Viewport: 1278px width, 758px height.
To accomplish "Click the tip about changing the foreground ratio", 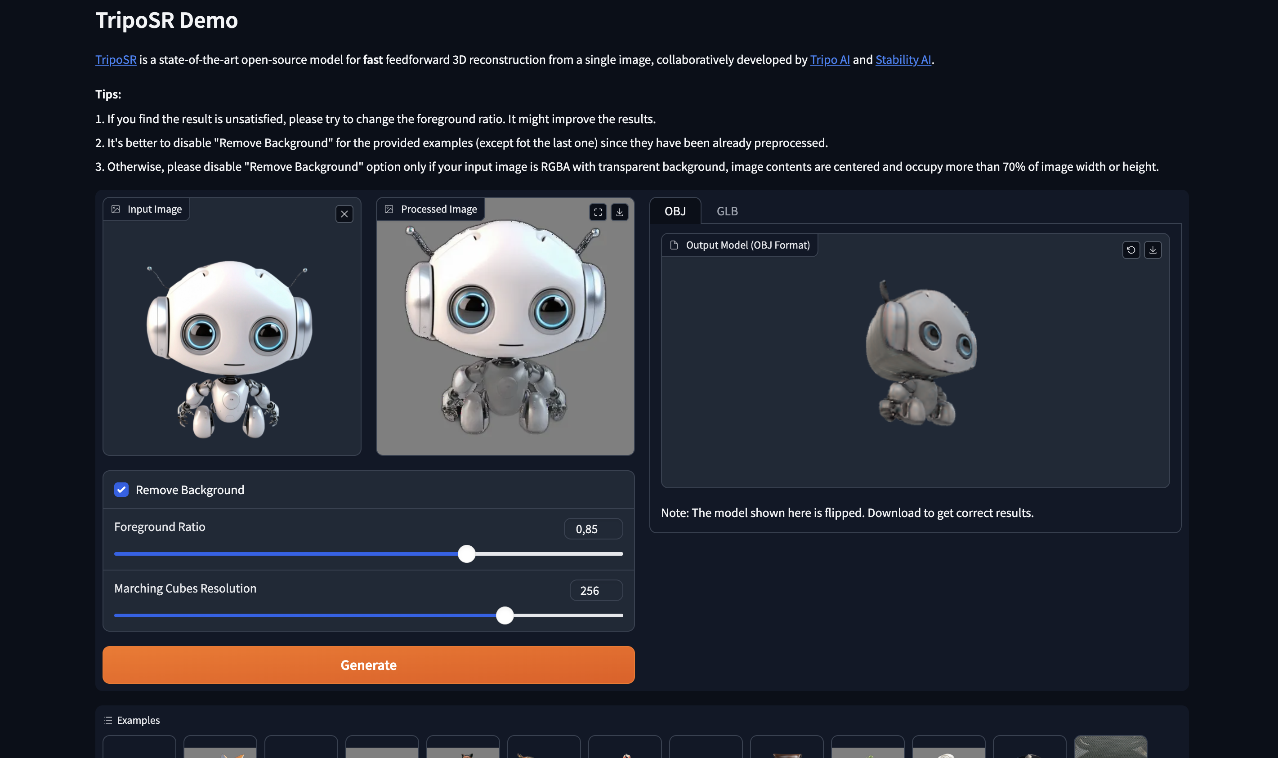I will click(375, 119).
